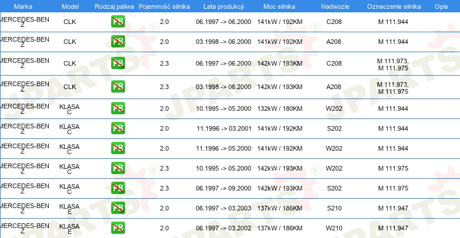
Task: Click the Oznaczenie silnika column header
Action: (x=394, y=6)
